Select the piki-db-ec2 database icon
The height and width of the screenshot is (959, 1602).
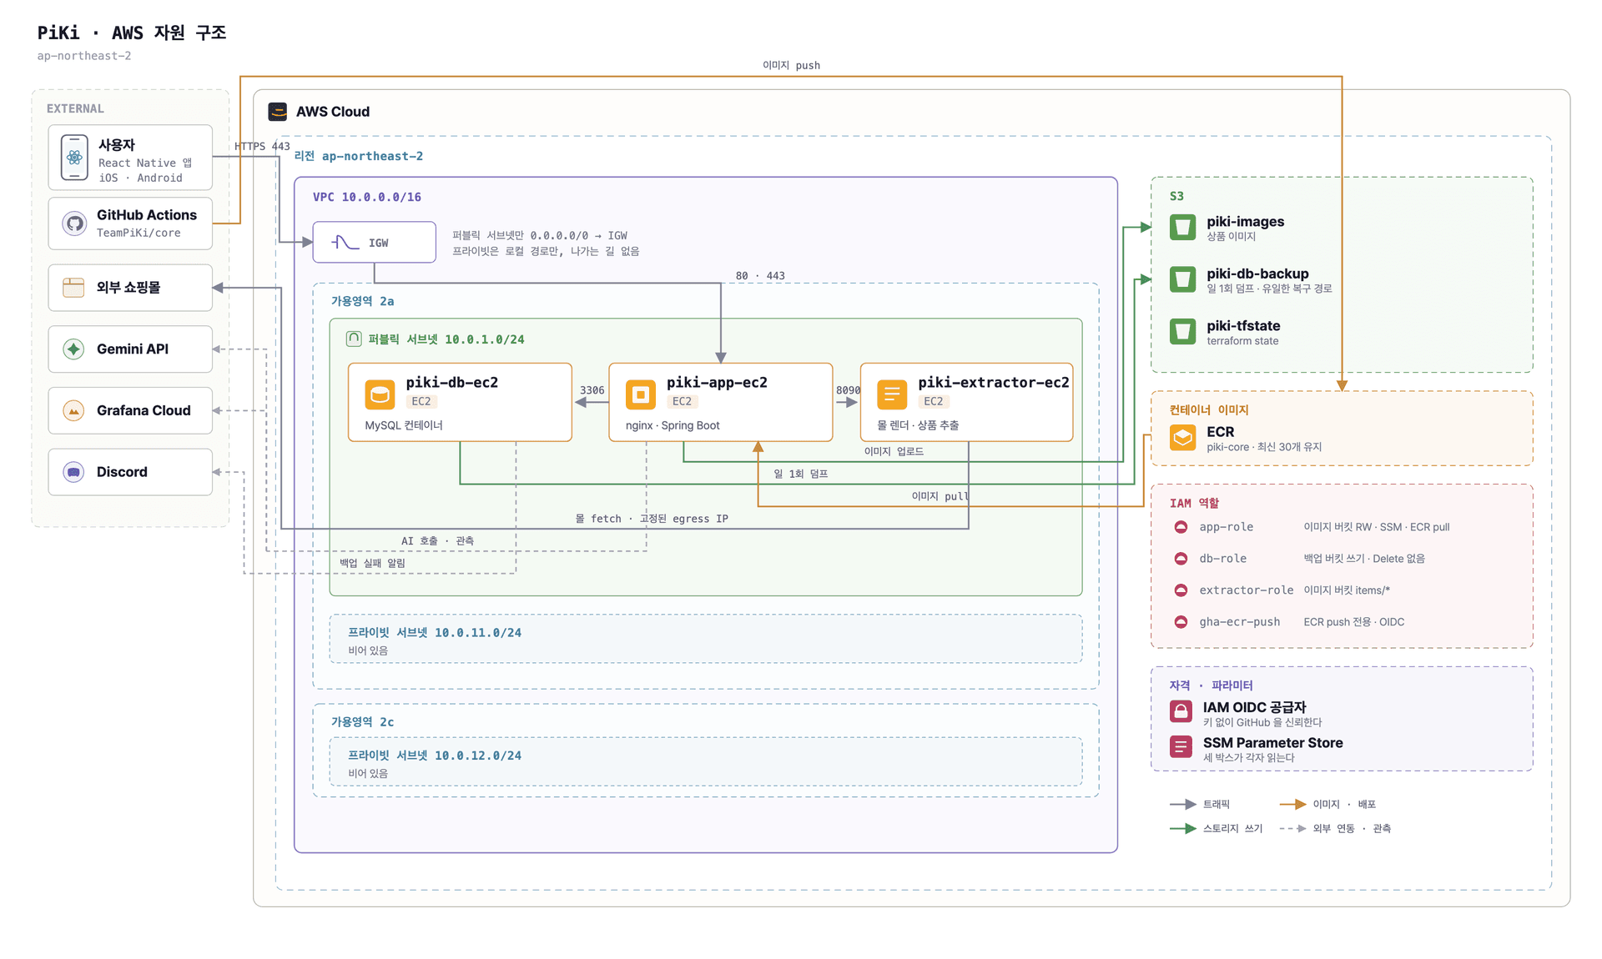pyautogui.click(x=380, y=394)
